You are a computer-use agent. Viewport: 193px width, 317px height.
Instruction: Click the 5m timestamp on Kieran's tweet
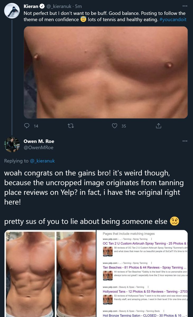tap(79, 6)
